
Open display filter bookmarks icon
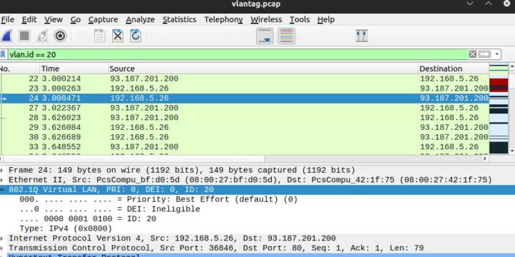pyautogui.click(x=3, y=54)
